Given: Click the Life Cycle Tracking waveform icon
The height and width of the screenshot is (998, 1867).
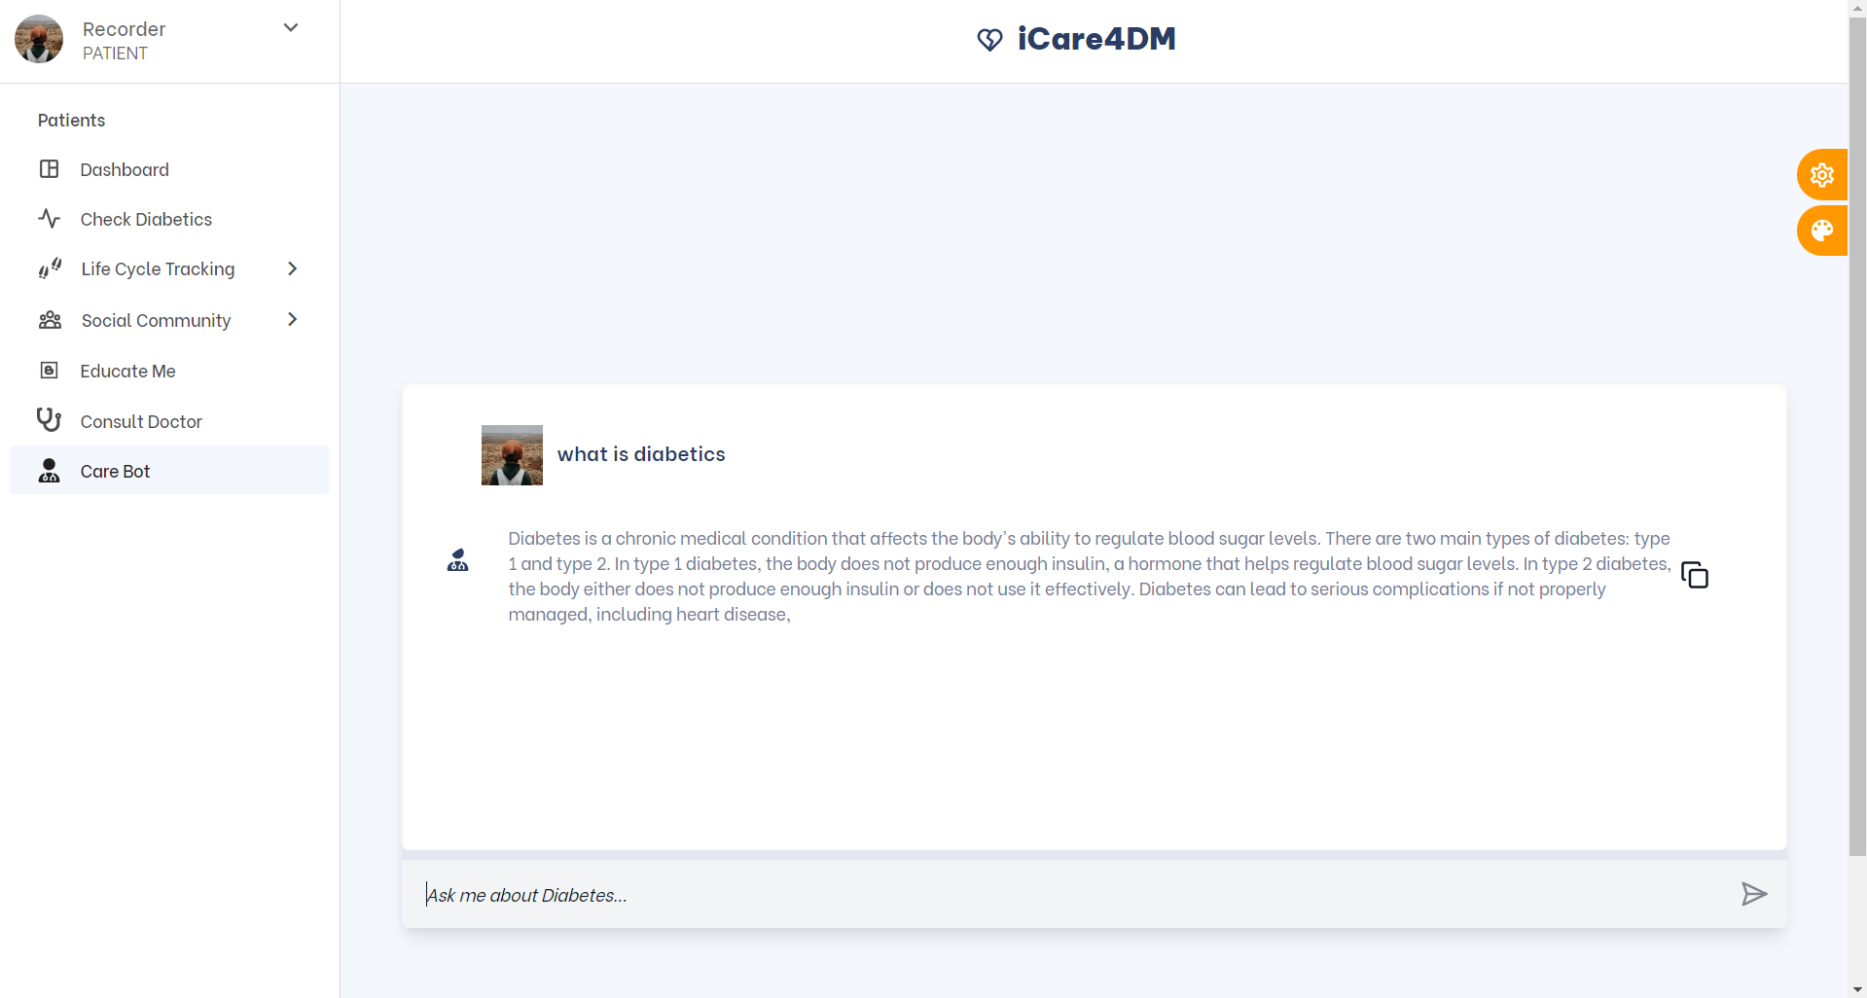Looking at the screenshot, I should (x=50, y=268).
